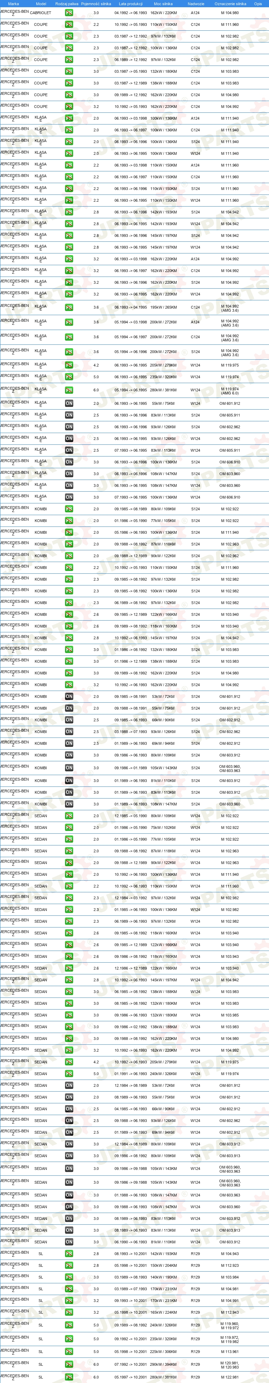Click the '225kW / 306KM' power cell
The width and height of the screenshot is (269, 1383).
click(163, 1352)
